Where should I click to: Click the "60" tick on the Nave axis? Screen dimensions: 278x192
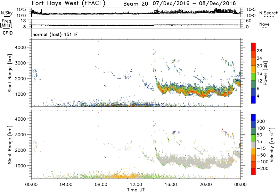click(248, 21)
